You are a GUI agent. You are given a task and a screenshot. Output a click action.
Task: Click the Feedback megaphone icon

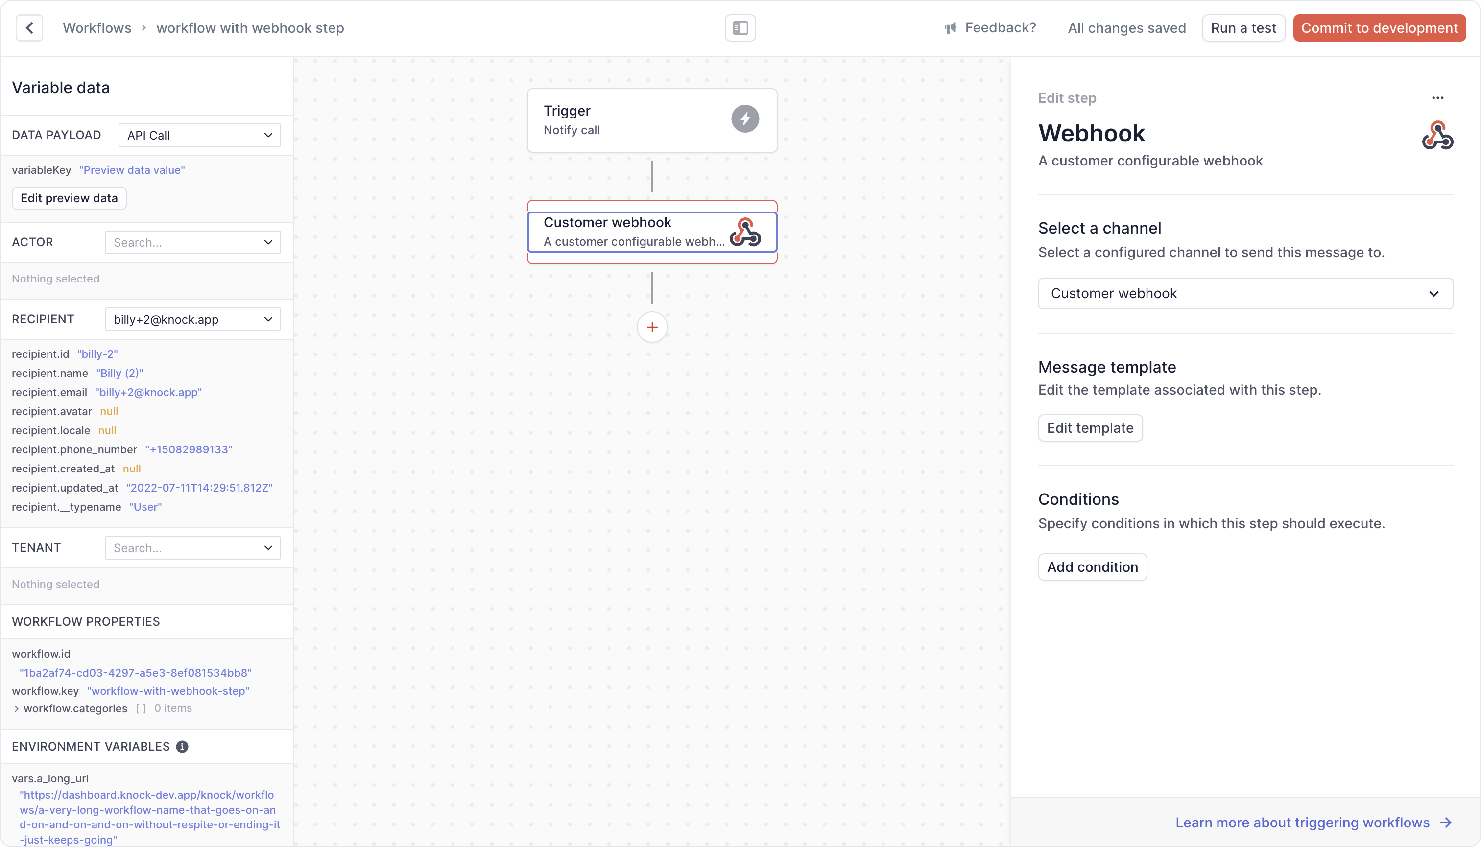[949, 27]
